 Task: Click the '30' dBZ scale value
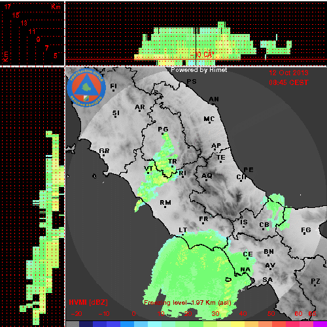click(215, 314)
